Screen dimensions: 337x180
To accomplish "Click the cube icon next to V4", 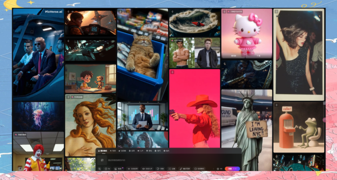I will tap(218, 169).
